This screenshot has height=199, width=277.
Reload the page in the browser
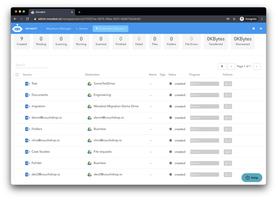pyautogui.click(x=27, y=19)
